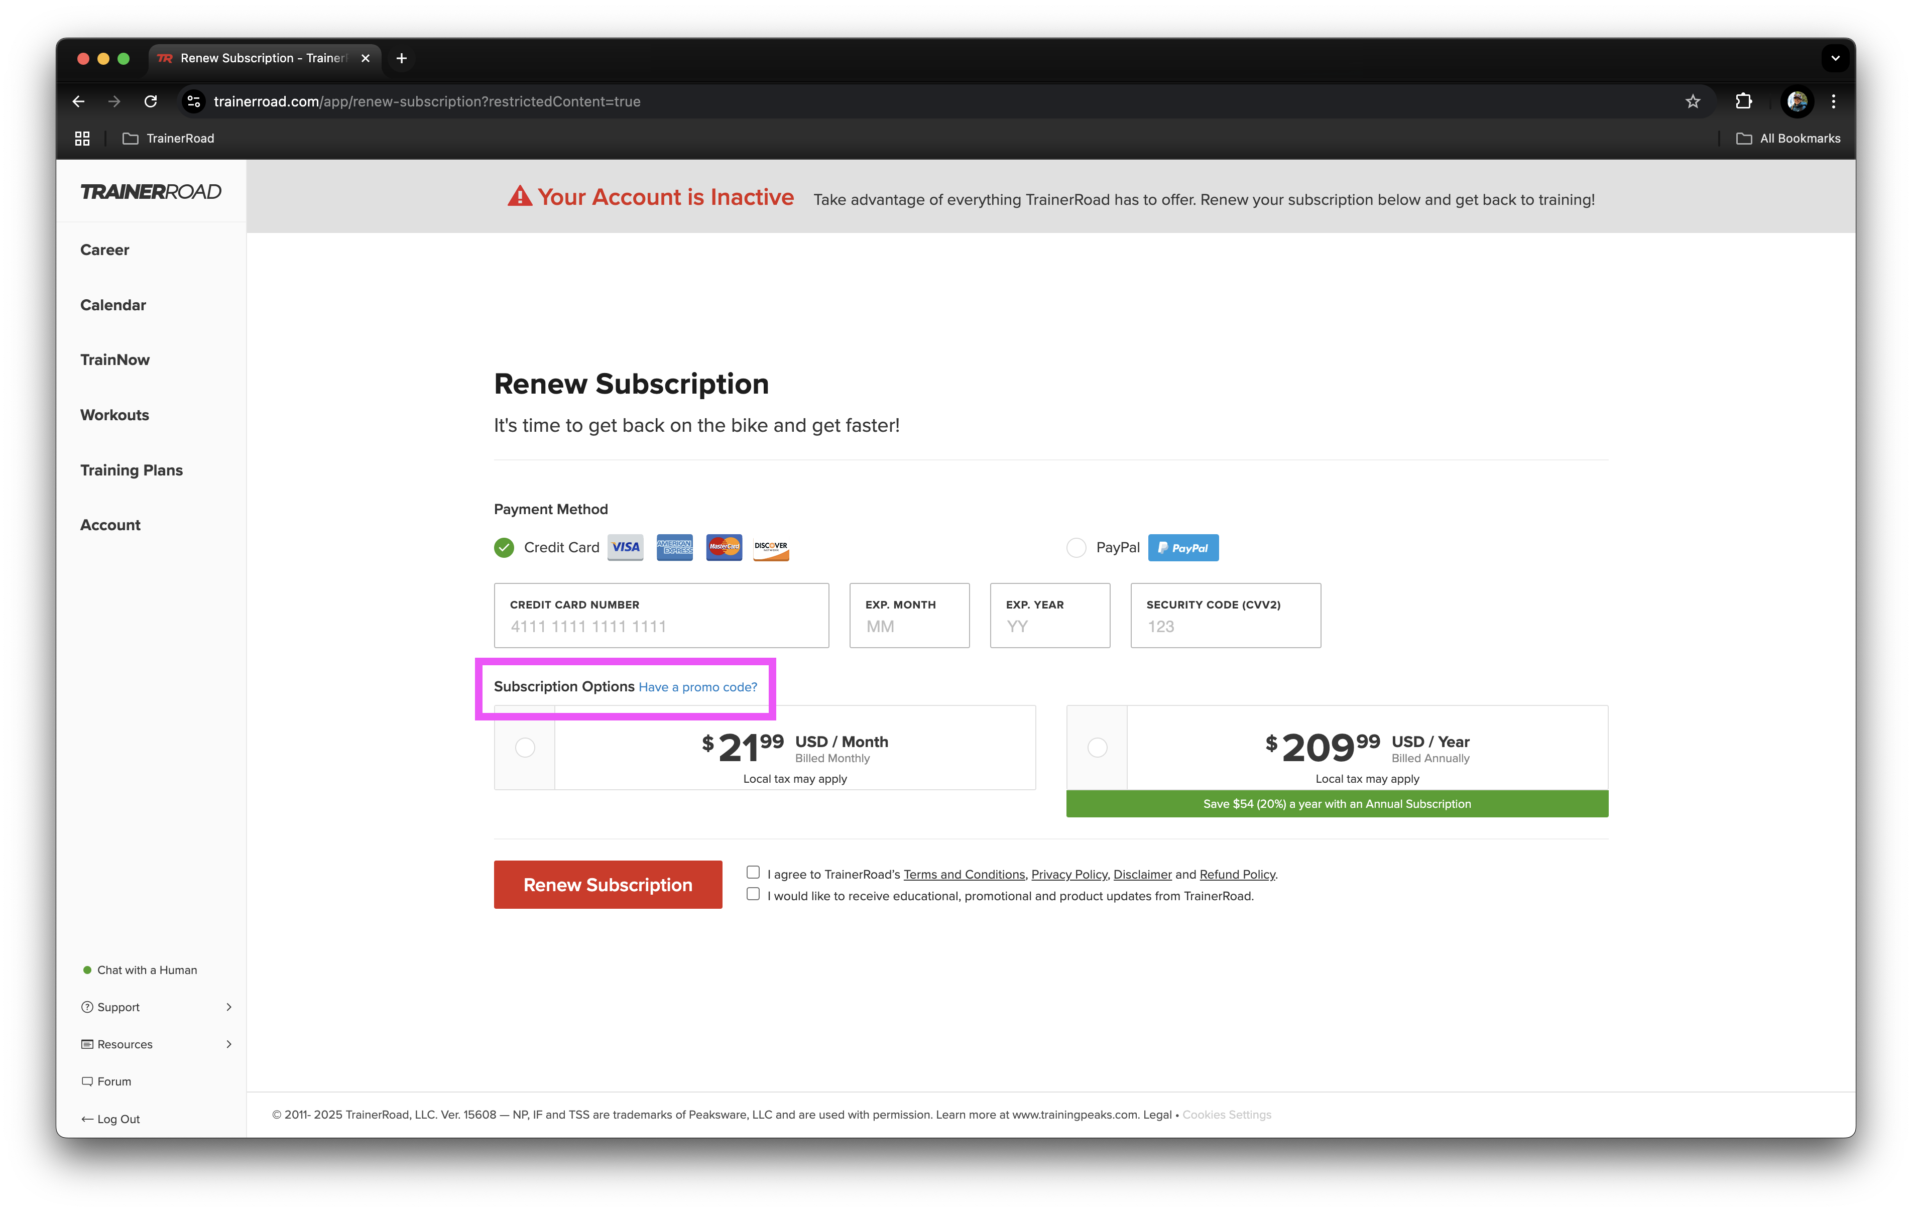Click 'Have a promo code?' link
Image resolution: width=1912 pixels, height=1212 pixels.
tap(698, 687)
